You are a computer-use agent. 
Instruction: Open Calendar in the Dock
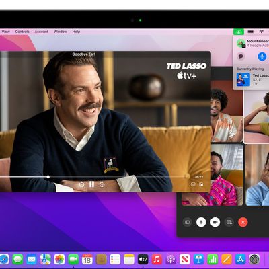pos(87,260)
